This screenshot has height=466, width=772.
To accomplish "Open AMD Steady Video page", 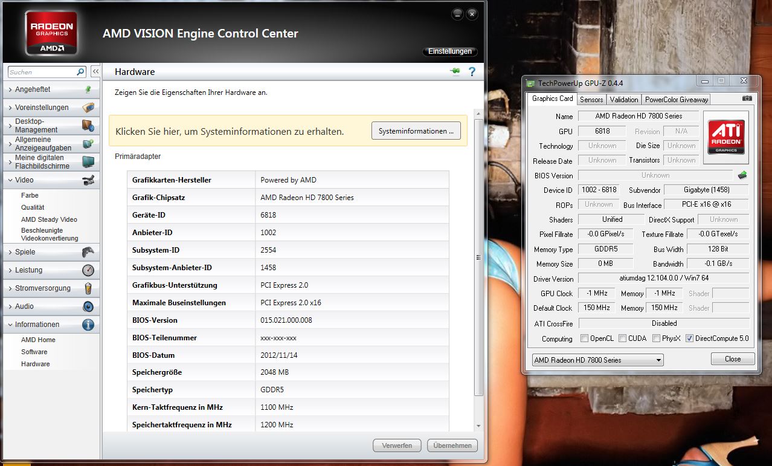I will [x=49, y=219].
